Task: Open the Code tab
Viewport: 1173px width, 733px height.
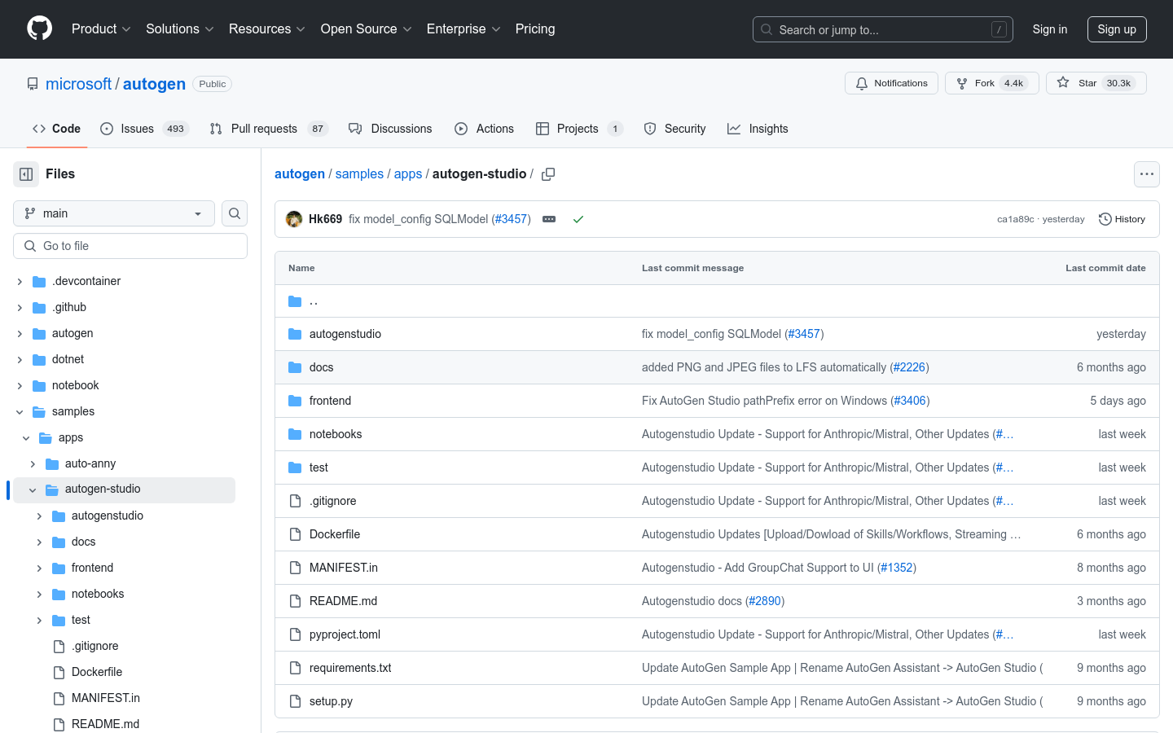Action: pos(57,129)
